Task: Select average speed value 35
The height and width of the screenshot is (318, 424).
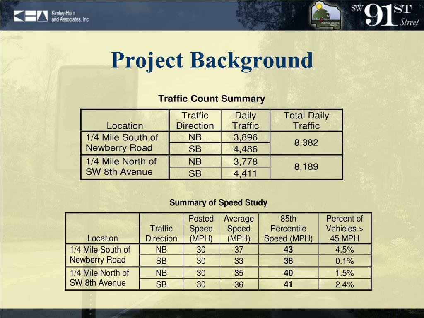Action: point(239,273)
